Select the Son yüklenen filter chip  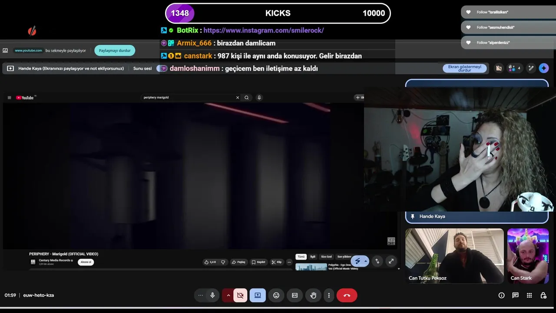(344, 256)
